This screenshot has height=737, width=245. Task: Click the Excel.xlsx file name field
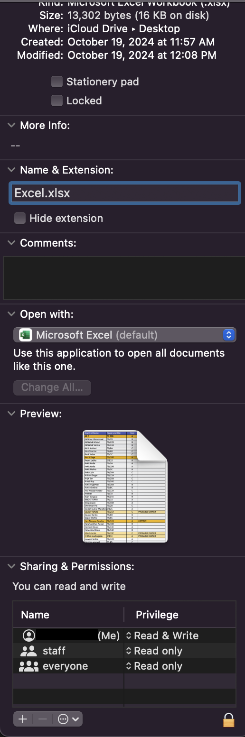125,193
